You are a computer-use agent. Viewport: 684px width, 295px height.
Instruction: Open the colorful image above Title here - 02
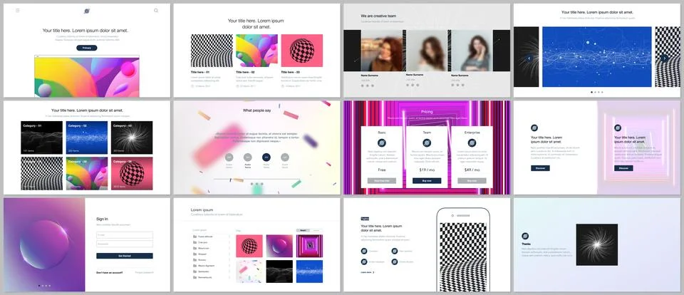257,51
